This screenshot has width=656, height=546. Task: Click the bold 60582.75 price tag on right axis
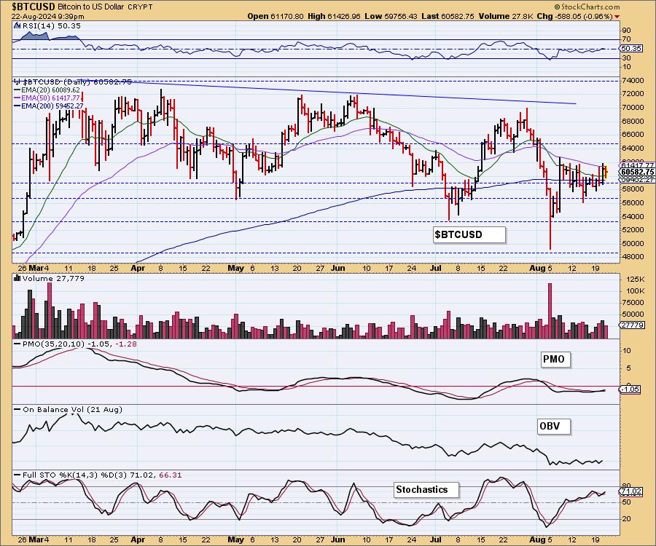click(x=638, y=172)
